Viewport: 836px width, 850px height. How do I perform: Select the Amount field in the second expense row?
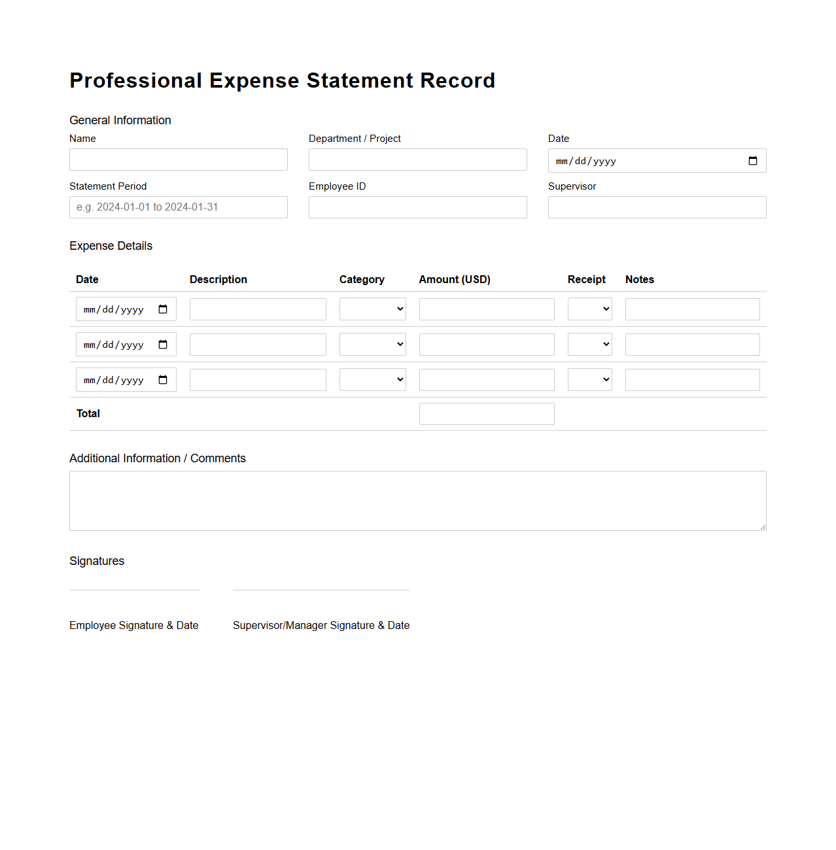(486, 344)
